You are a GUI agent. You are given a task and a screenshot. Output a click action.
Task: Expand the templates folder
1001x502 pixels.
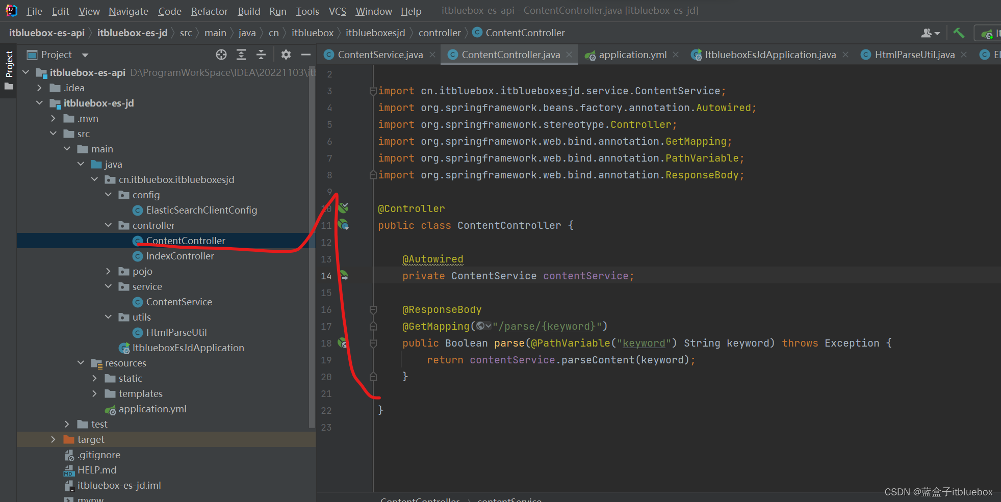pos(95,393)
